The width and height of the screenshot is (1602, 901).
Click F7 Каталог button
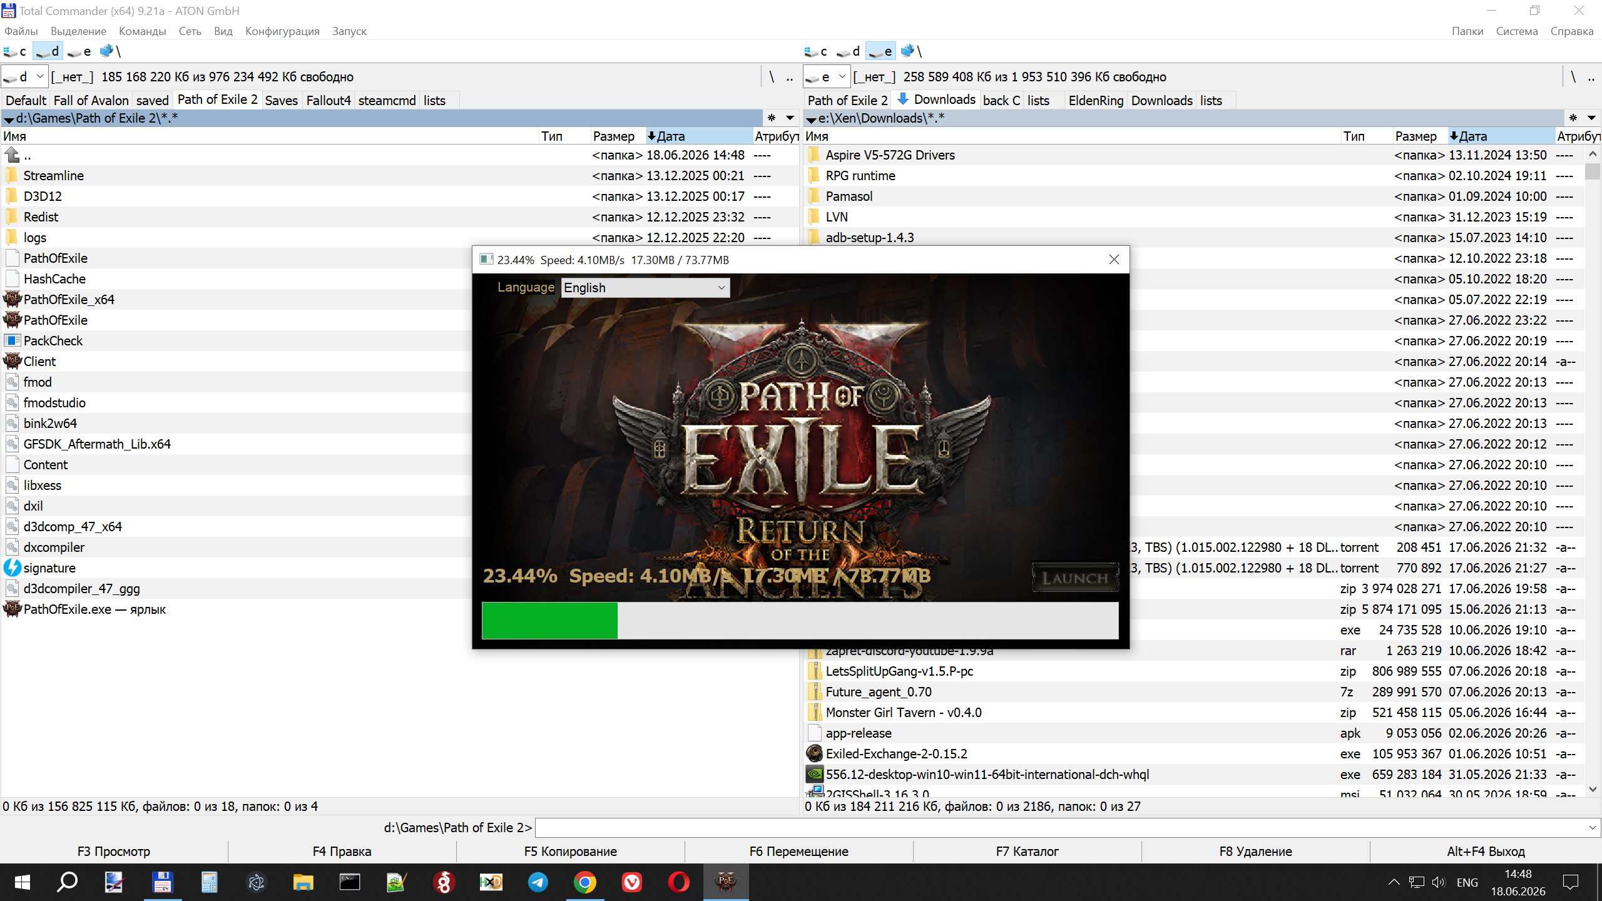pyautogui.click(x=1027, y=852)
